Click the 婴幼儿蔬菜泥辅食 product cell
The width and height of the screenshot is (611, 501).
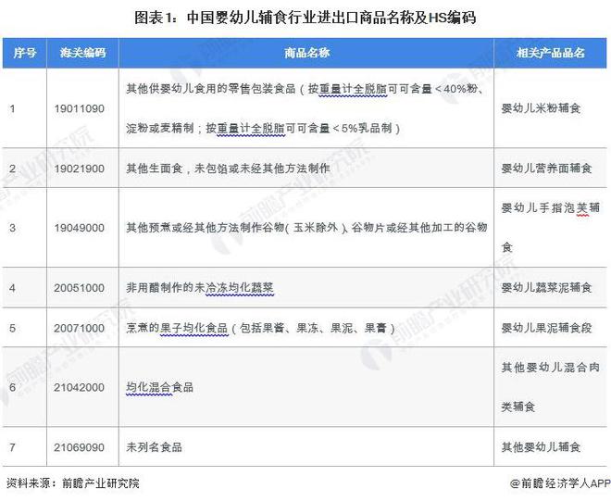(x=550, y=288)
